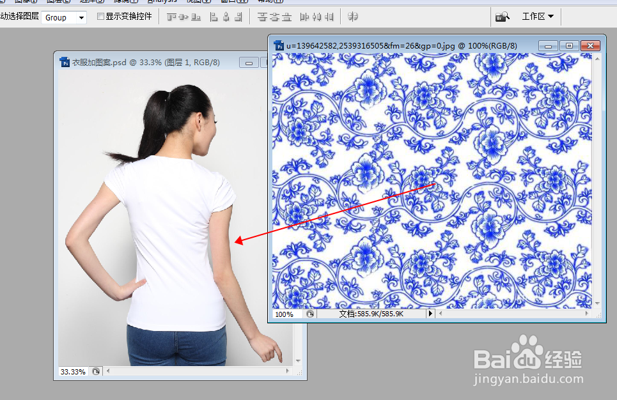Click the Align horizontal centers icon
The height and width of the screenshot is (400, 617).
pyautogui.click(x=226, y=17)
